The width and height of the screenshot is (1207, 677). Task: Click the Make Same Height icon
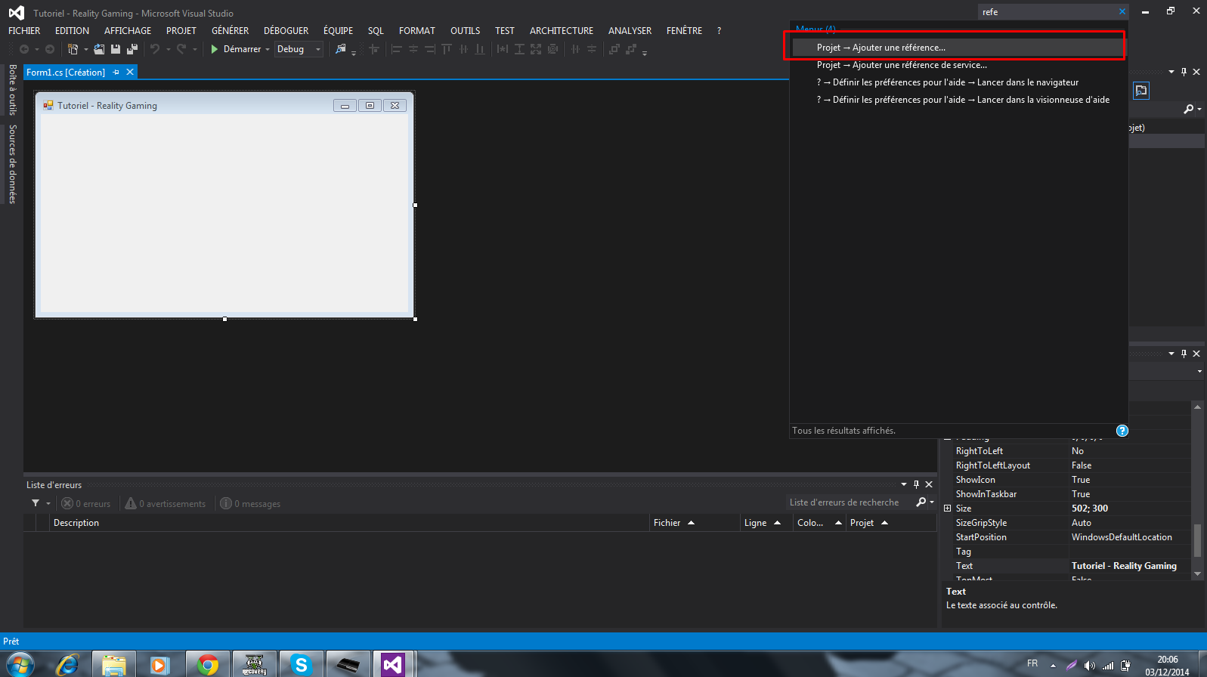(x=519, y=49)
